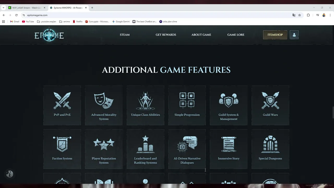This screenshot has height=188, width=334.
Task: Select the Guild System & Management icon
Action: [229, 100]
